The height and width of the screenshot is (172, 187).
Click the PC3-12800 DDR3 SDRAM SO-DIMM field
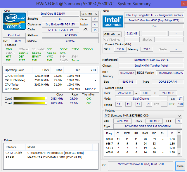click(x=148, y=126)
